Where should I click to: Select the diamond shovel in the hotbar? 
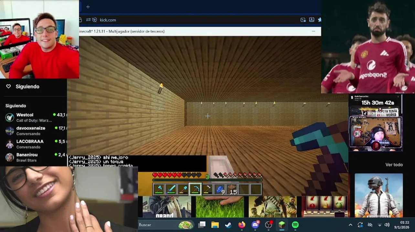(183, 189)
